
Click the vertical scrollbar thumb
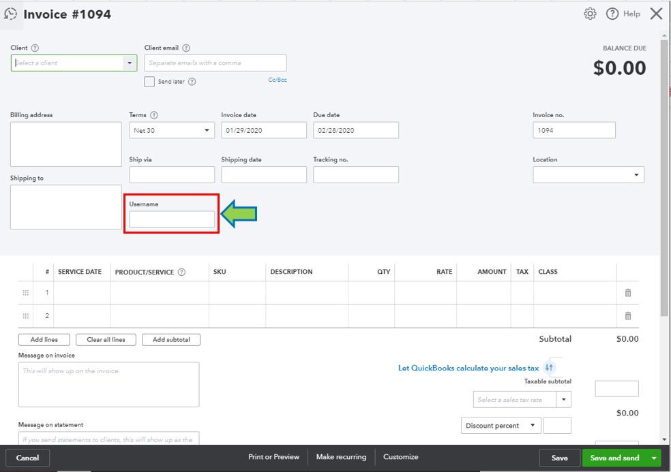(x=664, y=178)
